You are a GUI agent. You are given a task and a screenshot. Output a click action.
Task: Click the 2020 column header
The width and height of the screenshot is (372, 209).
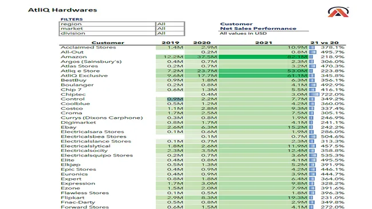tap(202, 43)
